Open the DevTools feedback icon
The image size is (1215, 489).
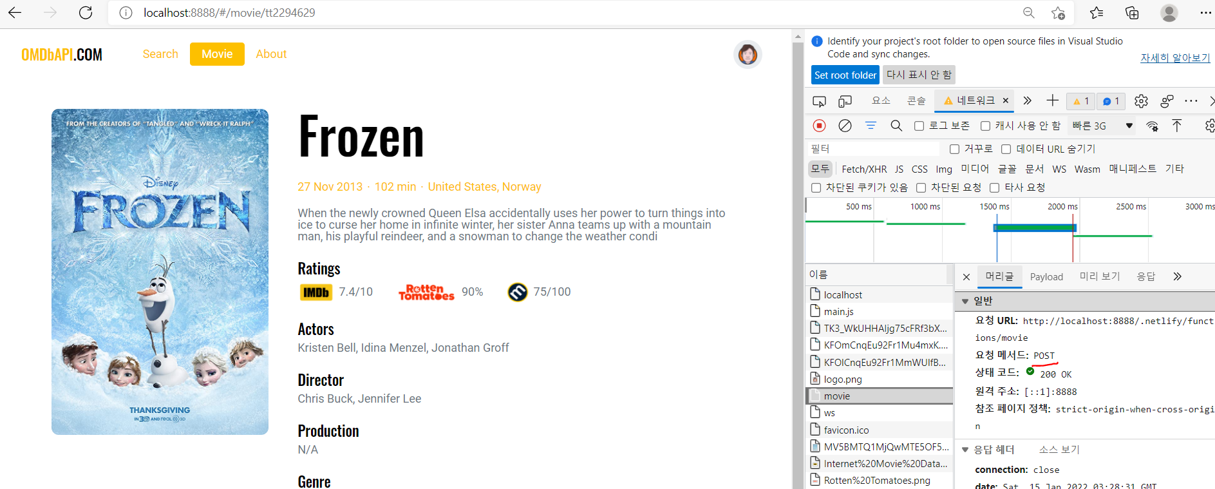1167,101
